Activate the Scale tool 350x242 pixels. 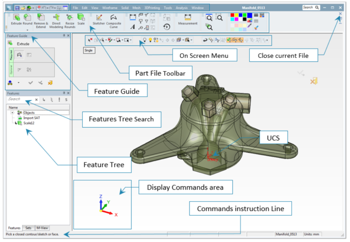tap(80, 17)
